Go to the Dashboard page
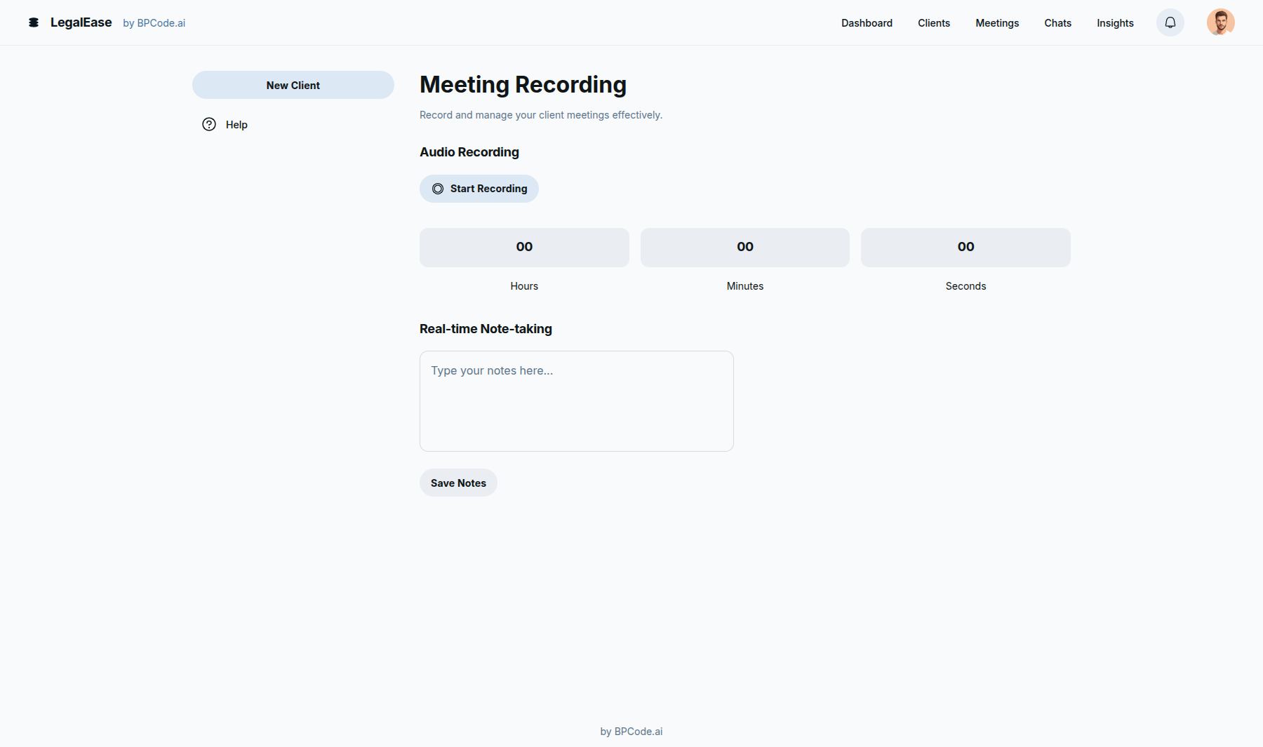The width and height of the screenshot is (1263, 747). [867, 23]
